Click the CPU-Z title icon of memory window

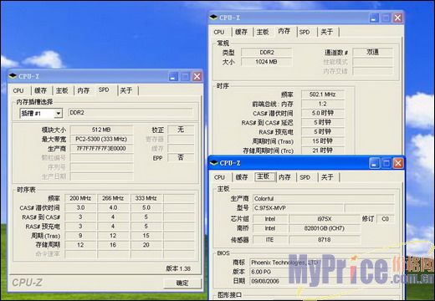coord(213,18)
